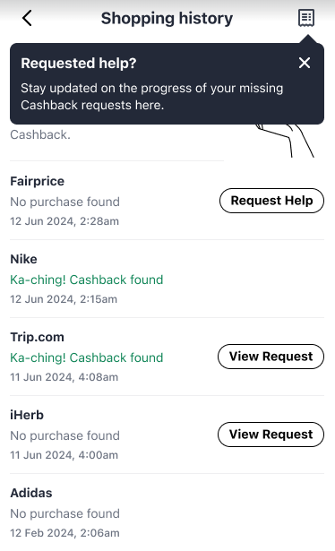
Task: Open the Adidas history entry
Action: click(x=167, y=512)
